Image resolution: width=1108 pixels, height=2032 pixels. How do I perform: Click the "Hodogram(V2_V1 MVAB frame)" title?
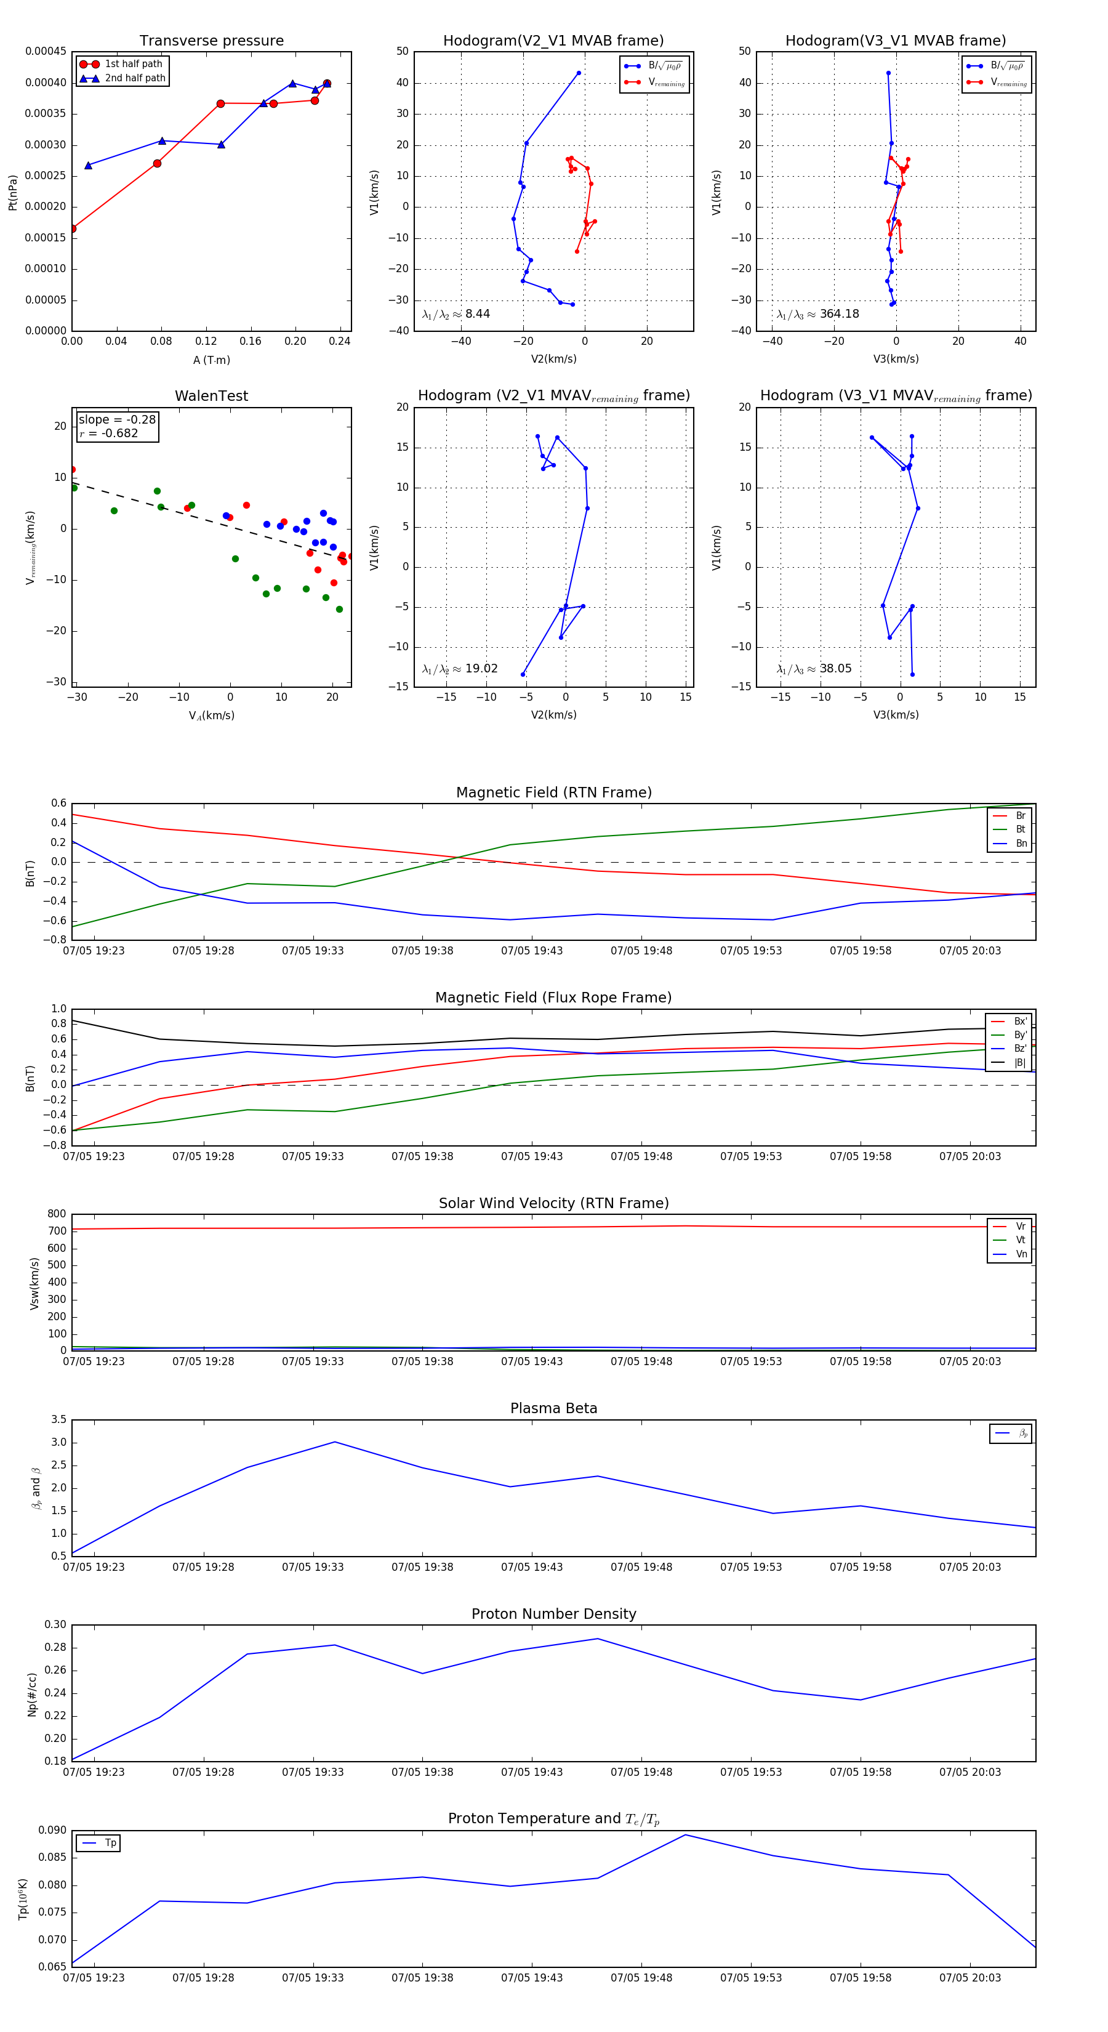coord(553,41)
